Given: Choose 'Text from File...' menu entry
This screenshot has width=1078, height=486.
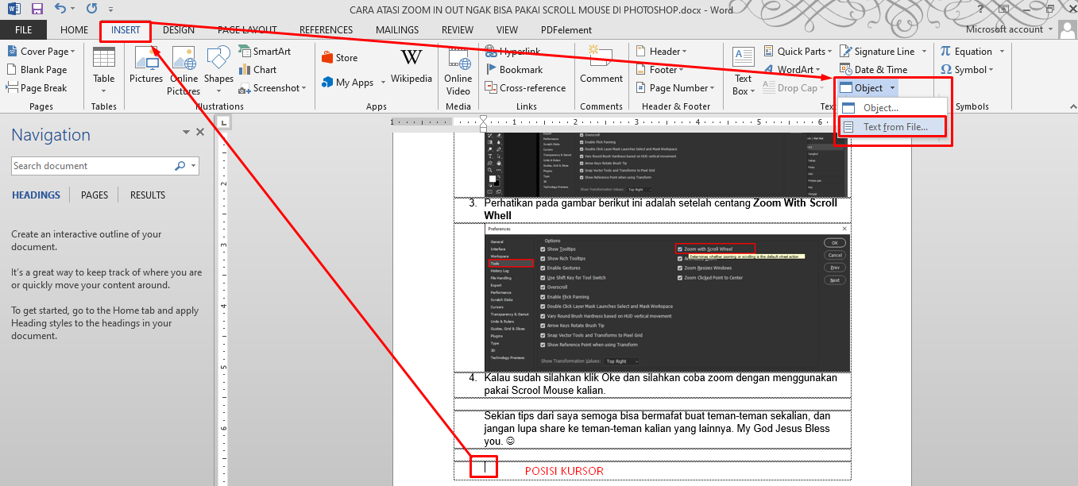Looking at the screenshot, I should (x=894, y=127).
